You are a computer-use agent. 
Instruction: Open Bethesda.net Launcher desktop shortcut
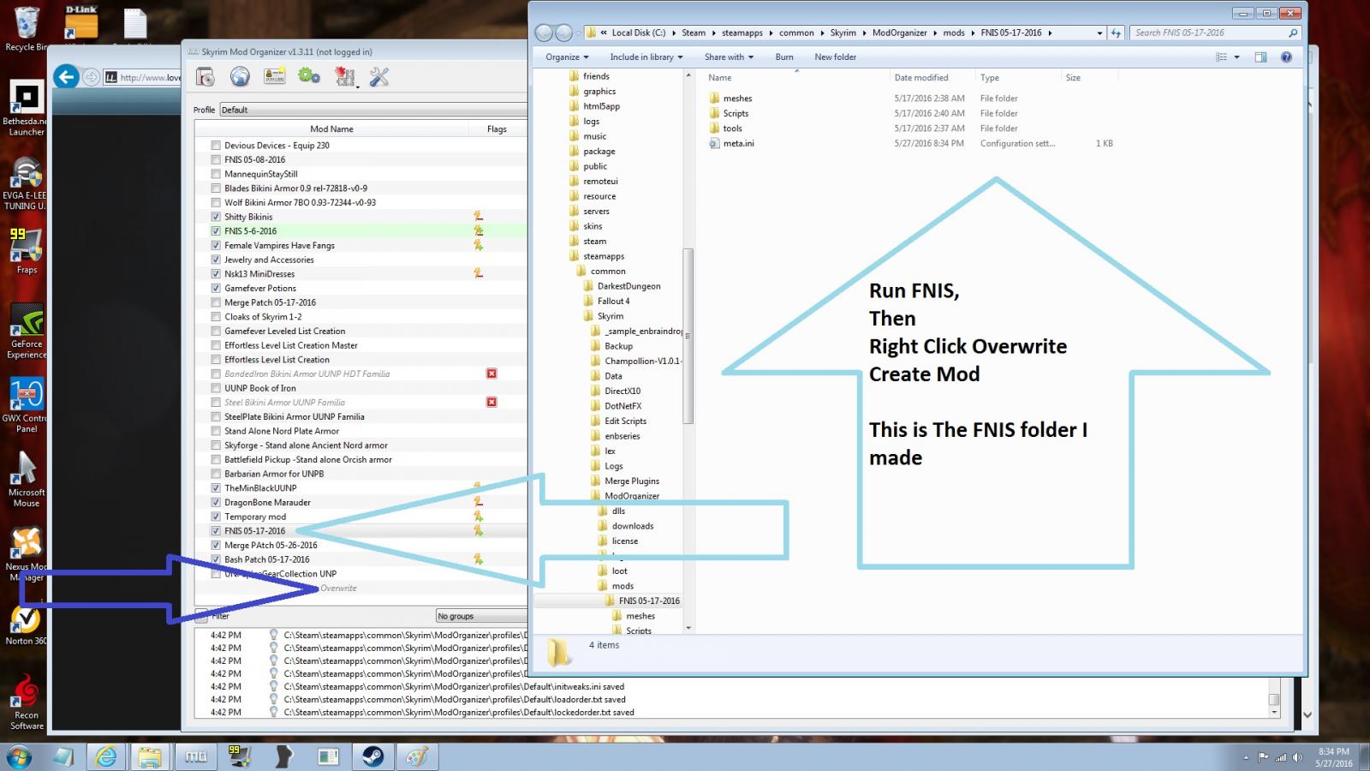coord(26,108)
